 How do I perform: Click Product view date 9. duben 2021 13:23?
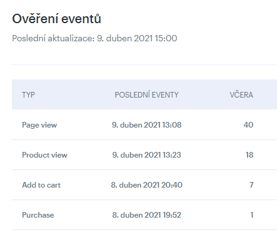[x=146, y=155]
